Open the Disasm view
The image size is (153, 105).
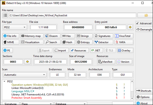click(x=52, y=36)
